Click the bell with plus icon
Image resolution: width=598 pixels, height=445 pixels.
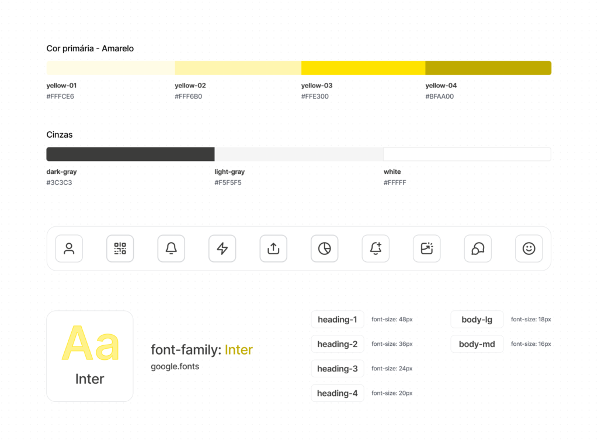376,248
